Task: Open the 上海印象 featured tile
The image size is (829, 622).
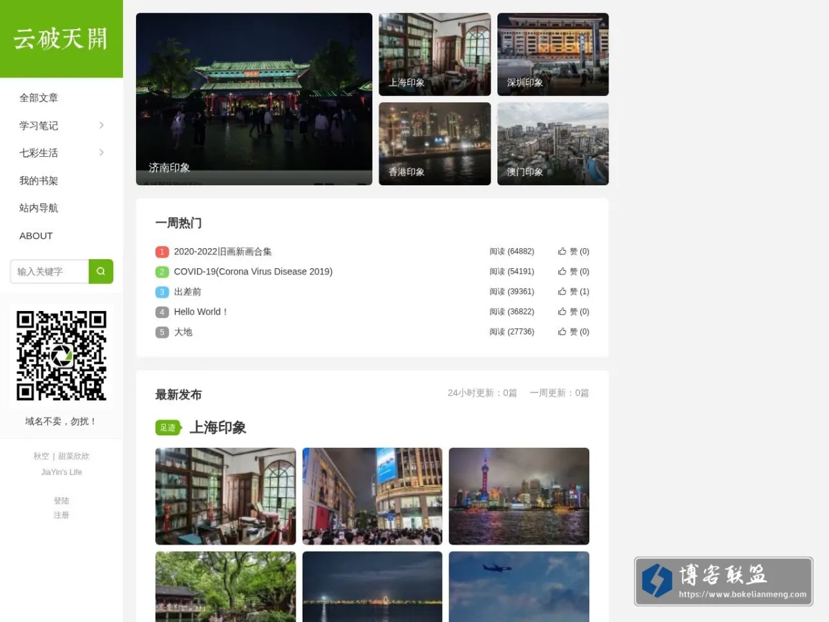Action: click(435, 55)
